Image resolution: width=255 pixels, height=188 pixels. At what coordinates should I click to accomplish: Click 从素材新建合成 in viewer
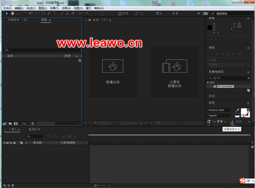(x=175, y=72)
